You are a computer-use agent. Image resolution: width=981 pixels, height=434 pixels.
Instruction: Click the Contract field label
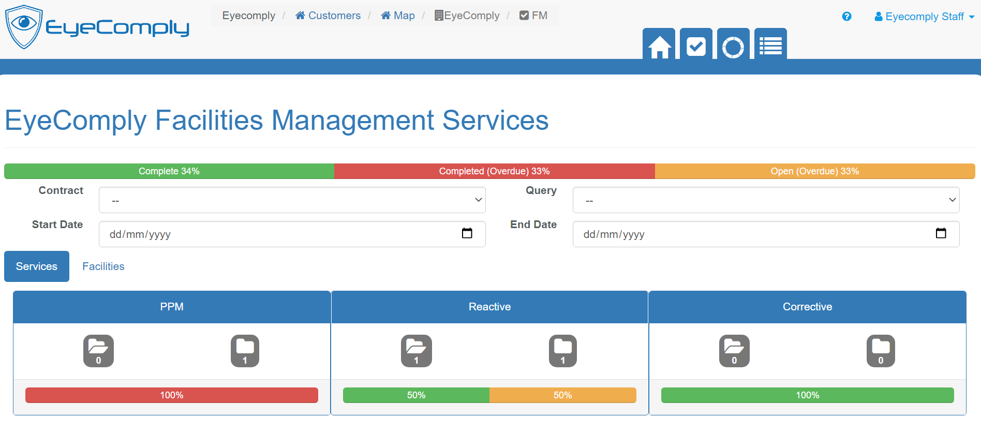coord(61,190)
